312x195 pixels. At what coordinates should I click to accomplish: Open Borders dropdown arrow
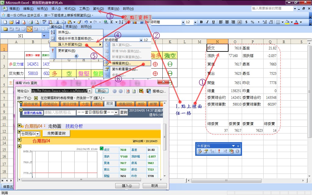[x=282, y=22]
